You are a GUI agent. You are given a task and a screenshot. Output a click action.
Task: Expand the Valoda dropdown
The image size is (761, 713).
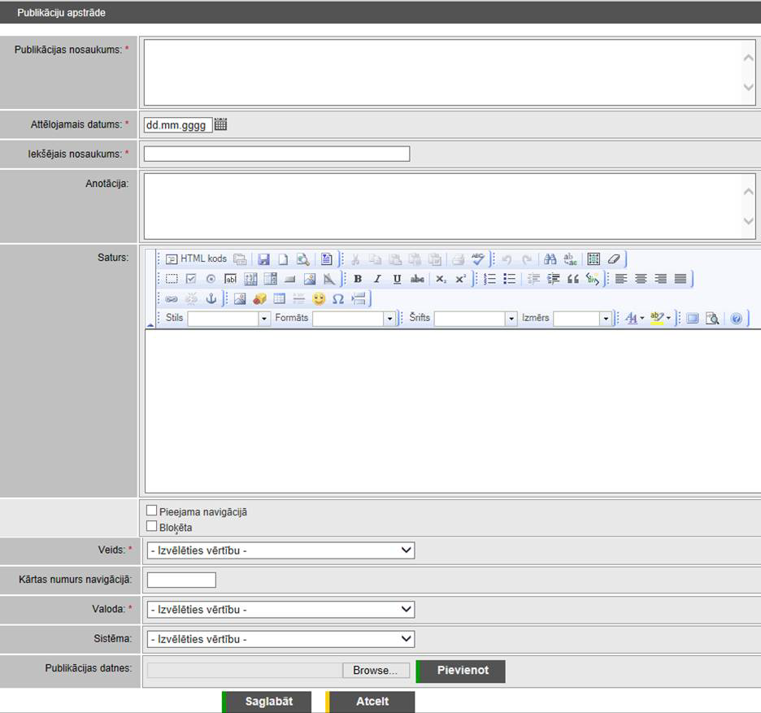(280, 609)
